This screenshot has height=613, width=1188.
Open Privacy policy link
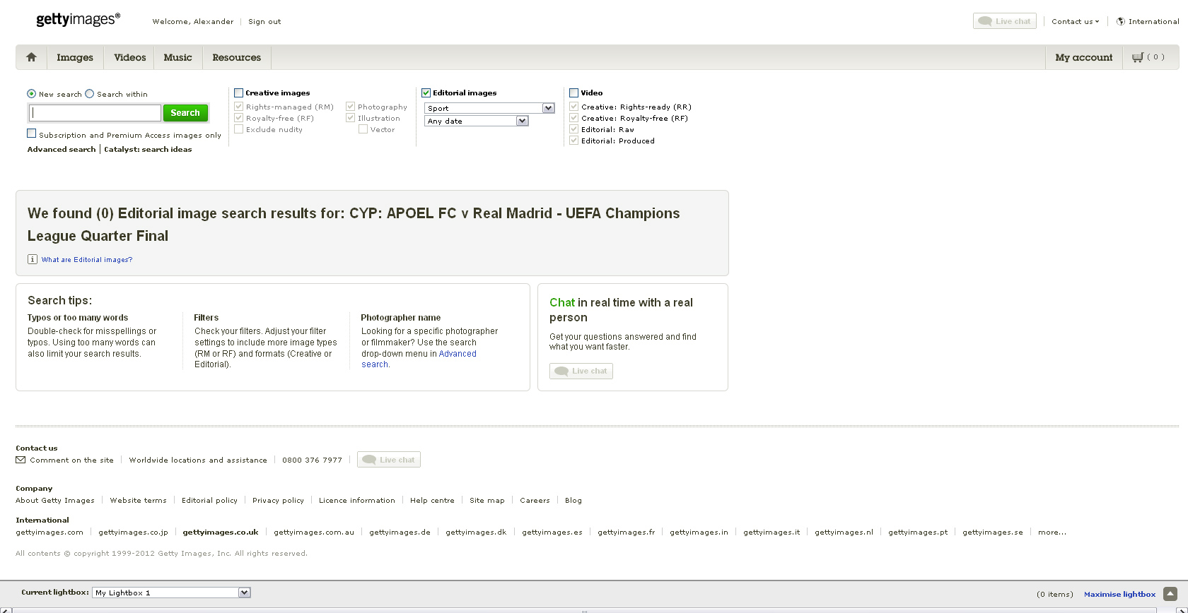pos(278,500)
